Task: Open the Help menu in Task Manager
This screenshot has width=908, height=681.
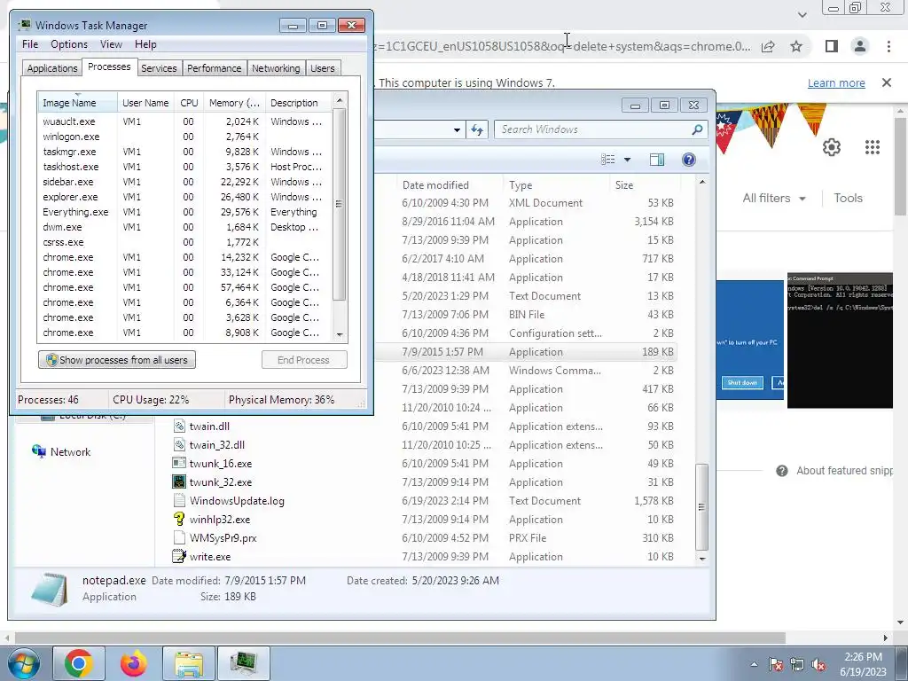Action: (x=145, y=44)
